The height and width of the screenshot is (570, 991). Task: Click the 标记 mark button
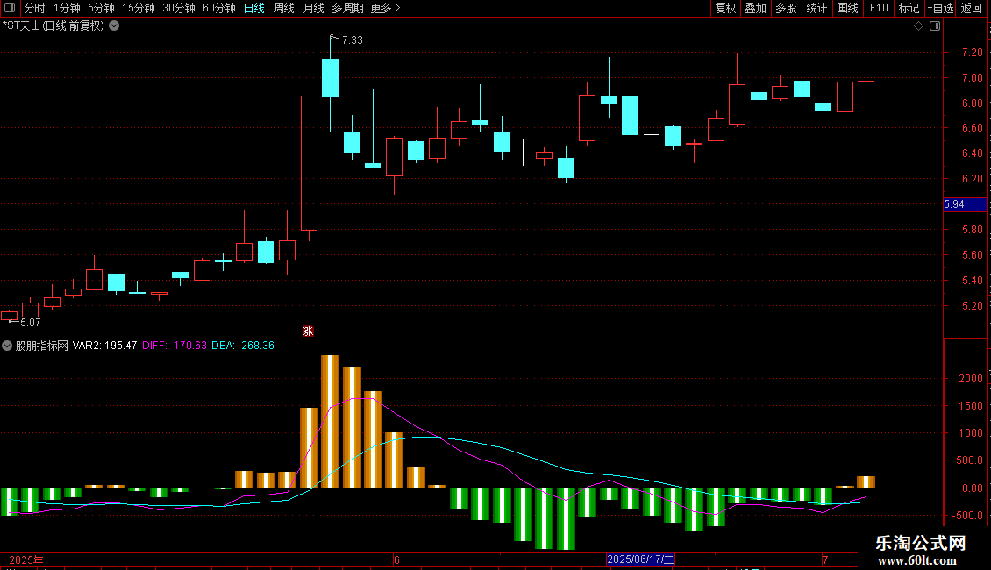[909, 8]
